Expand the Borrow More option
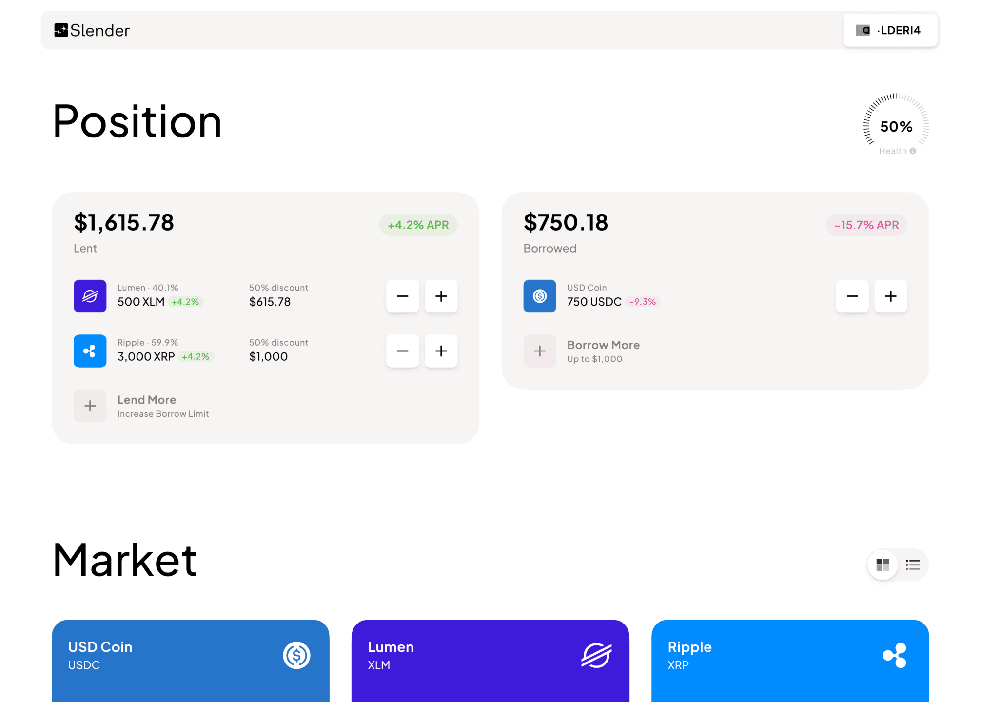Image resolution: width=981 pixels, height=702 pixels. pos(603,351)
